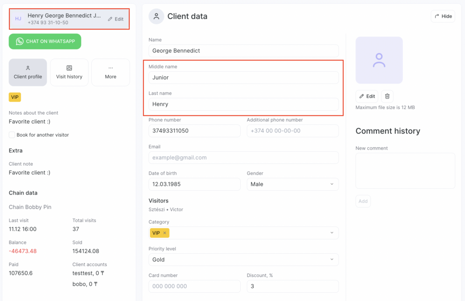The image size is (465, 301).
Task: Click the trash icon under the photo
Action: point(387,96)
